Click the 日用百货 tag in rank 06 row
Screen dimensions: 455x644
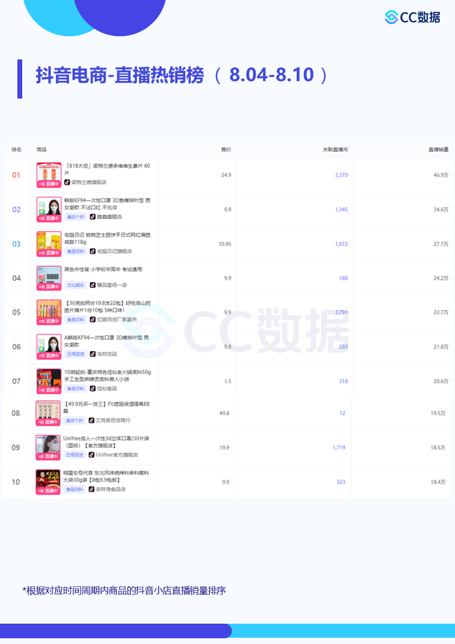tap(75, 354)
